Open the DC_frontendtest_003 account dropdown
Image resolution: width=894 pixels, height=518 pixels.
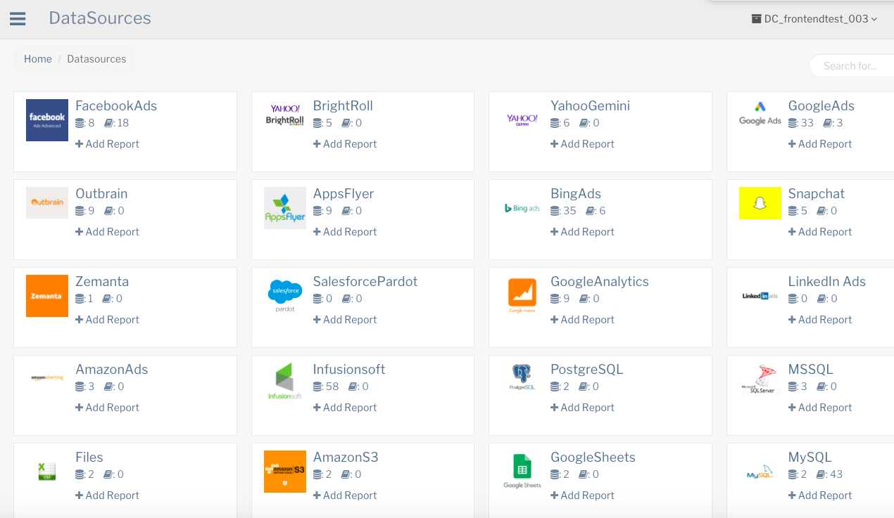(814, 19)
